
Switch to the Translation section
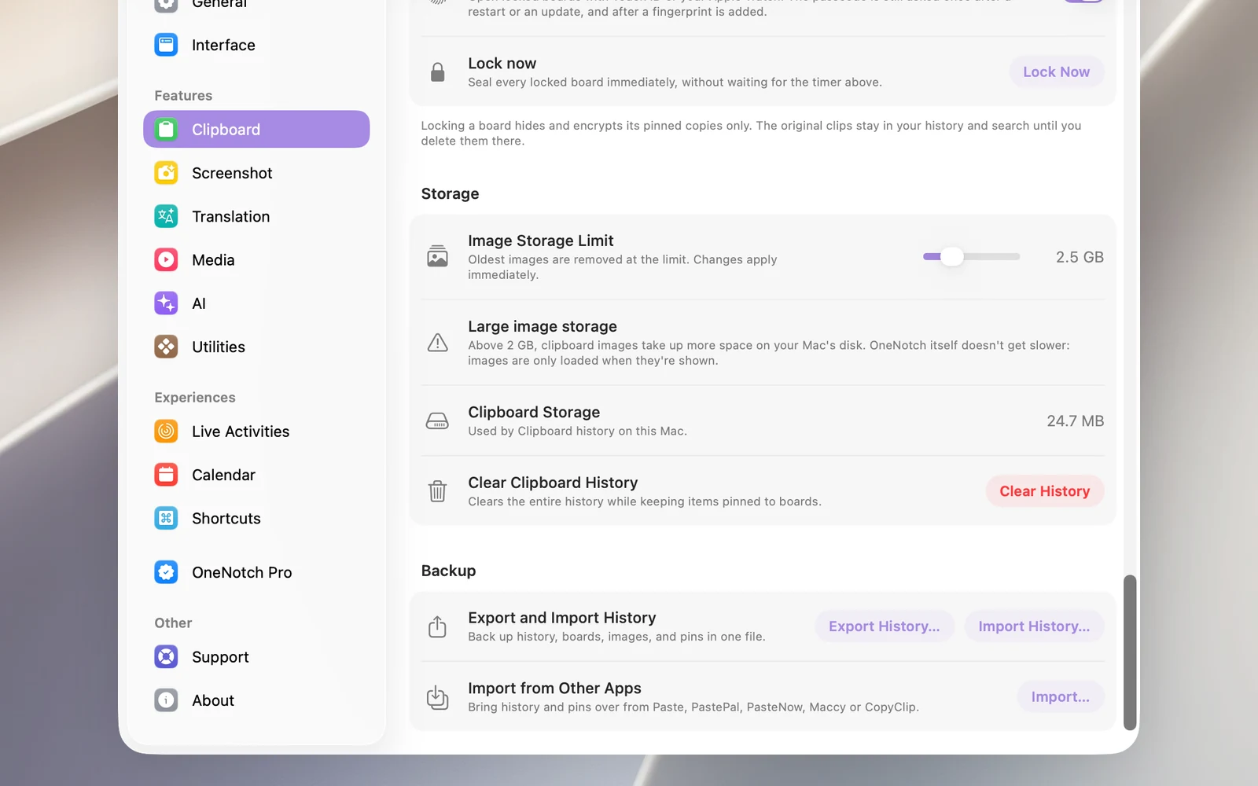256,216
